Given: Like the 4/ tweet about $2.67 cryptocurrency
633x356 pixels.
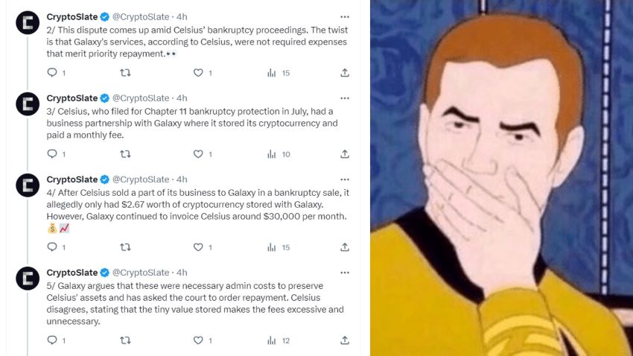Looking at the screenshot, I should (x=198, y=247).
